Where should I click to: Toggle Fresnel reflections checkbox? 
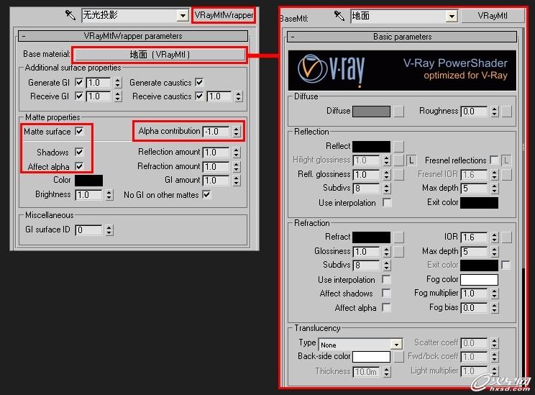click(x=494, y=160)
